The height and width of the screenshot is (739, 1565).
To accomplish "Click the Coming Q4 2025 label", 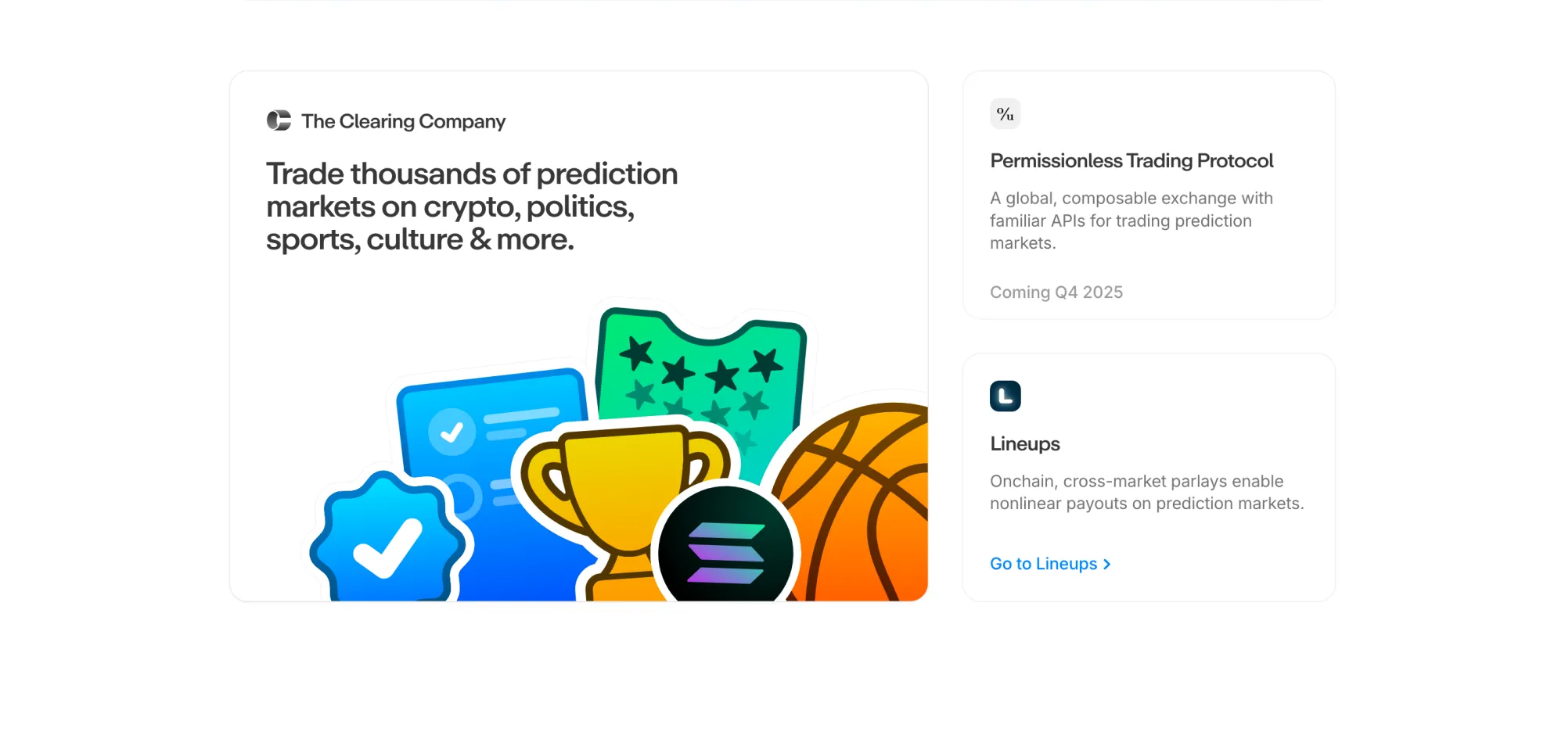I will pos(1056,292).
